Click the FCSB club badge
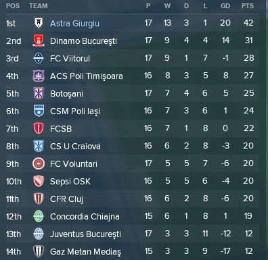The image size is (268, 260). (39, 128)
